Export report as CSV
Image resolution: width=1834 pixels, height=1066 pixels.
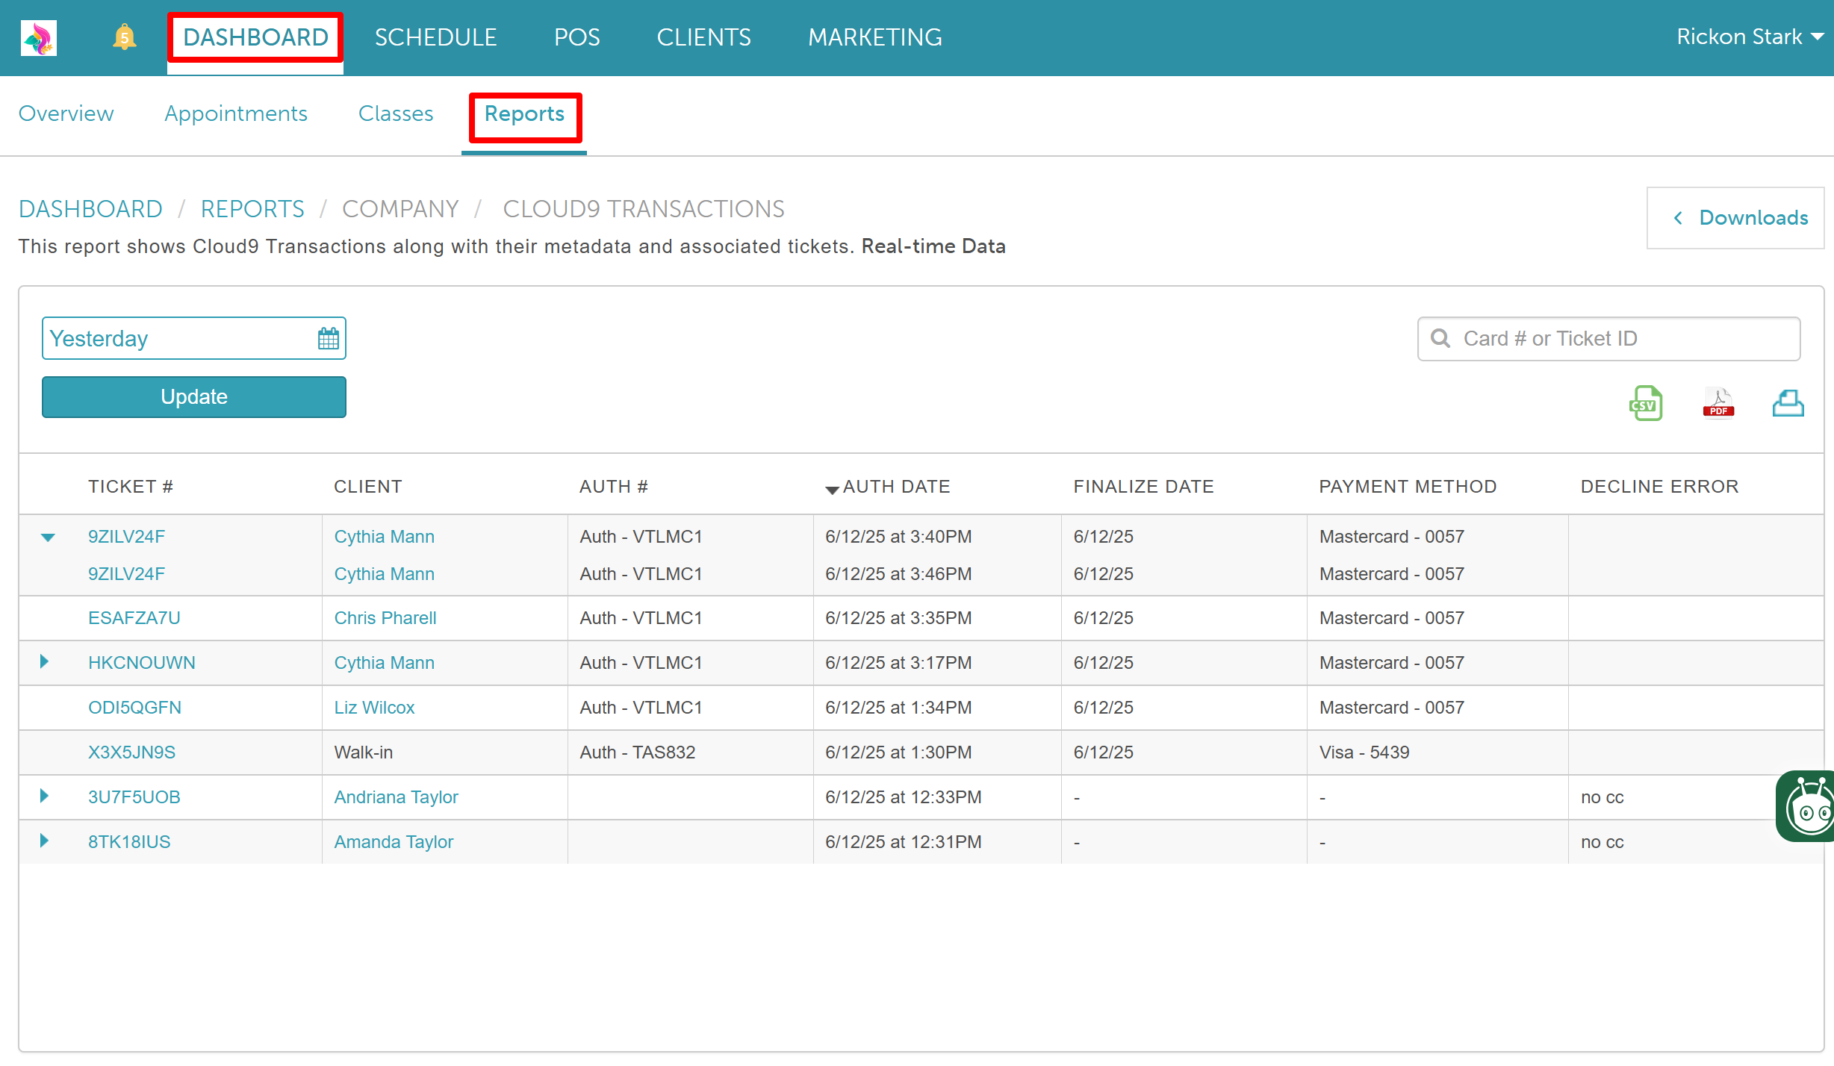tap(1646, 404)
